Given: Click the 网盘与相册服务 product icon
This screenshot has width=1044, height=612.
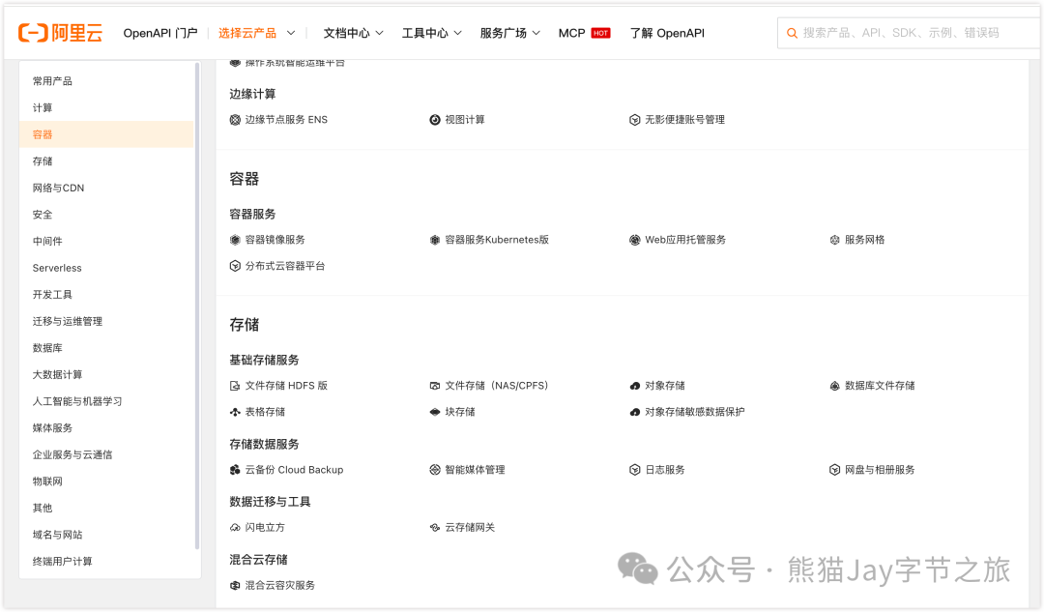Looking at the screenshot, I should (834, 470).
